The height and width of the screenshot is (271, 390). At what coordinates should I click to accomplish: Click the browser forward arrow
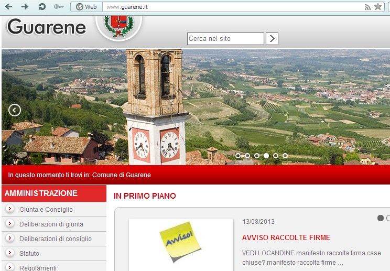(25, 6)
